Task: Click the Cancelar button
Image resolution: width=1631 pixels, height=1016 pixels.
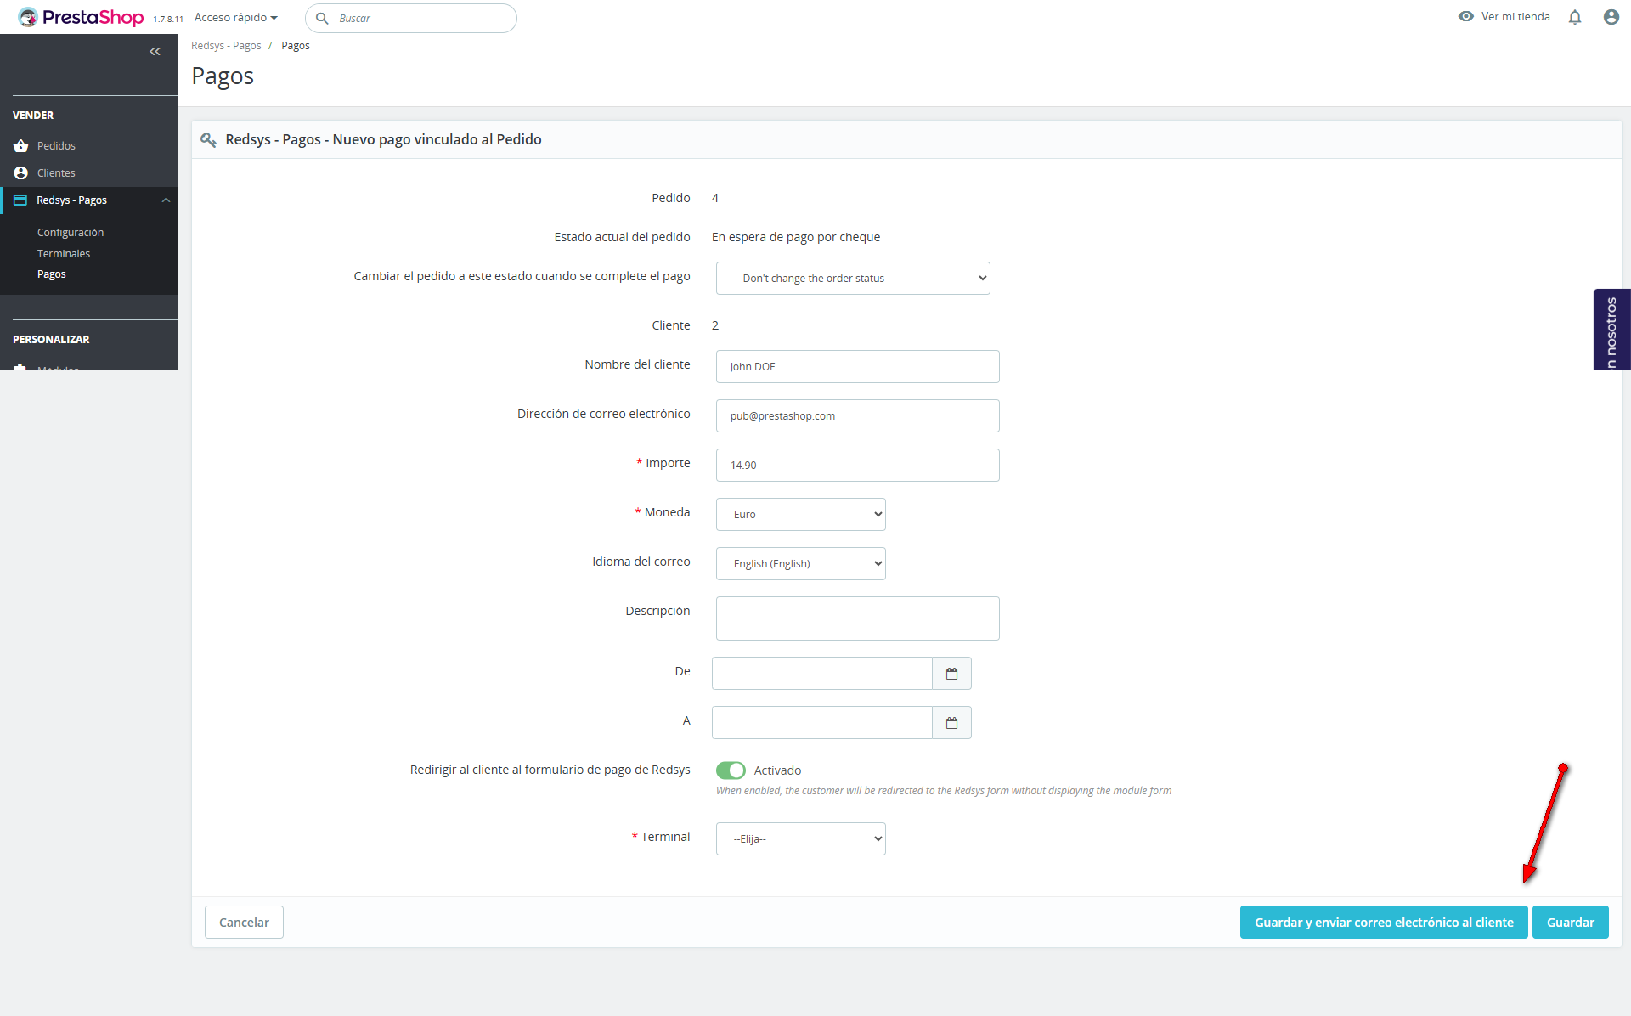Action: click(x=244, y=923)
